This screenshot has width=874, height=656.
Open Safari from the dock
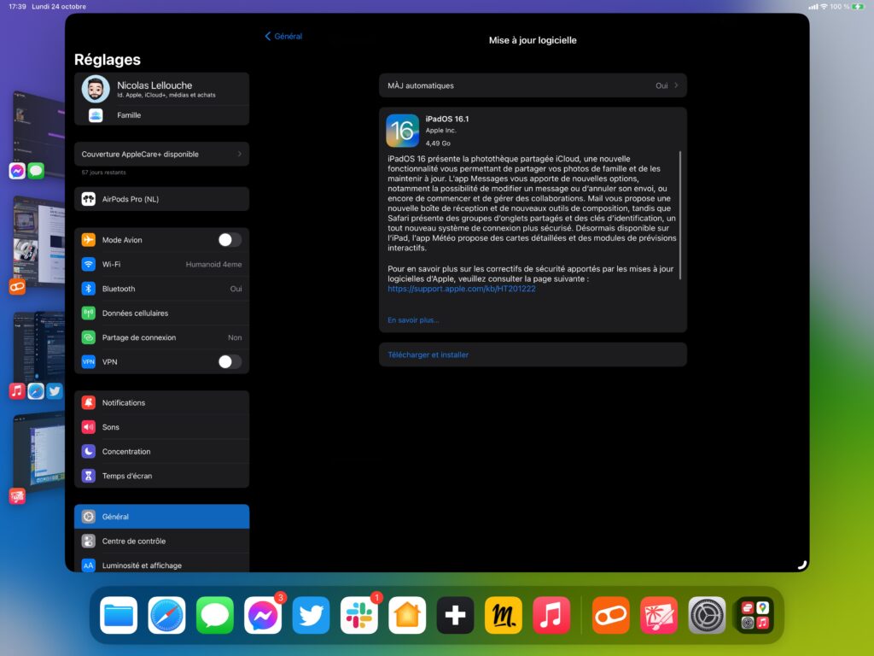[x=166, y=615]
